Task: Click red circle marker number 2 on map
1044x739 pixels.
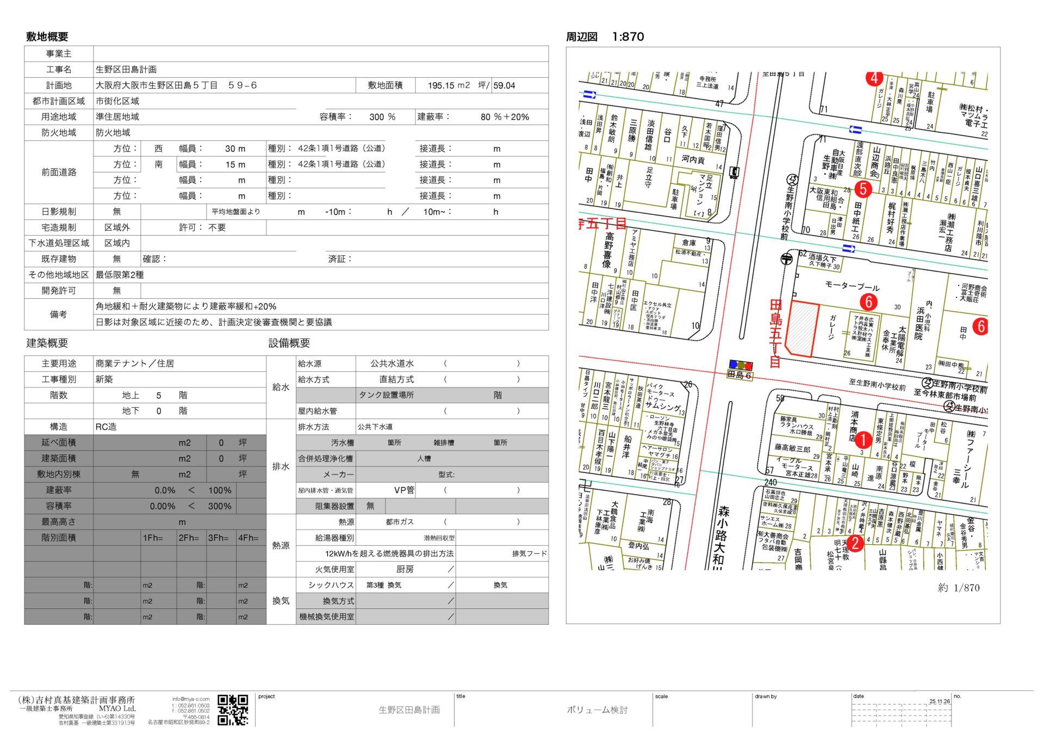Action: point(855,543)
